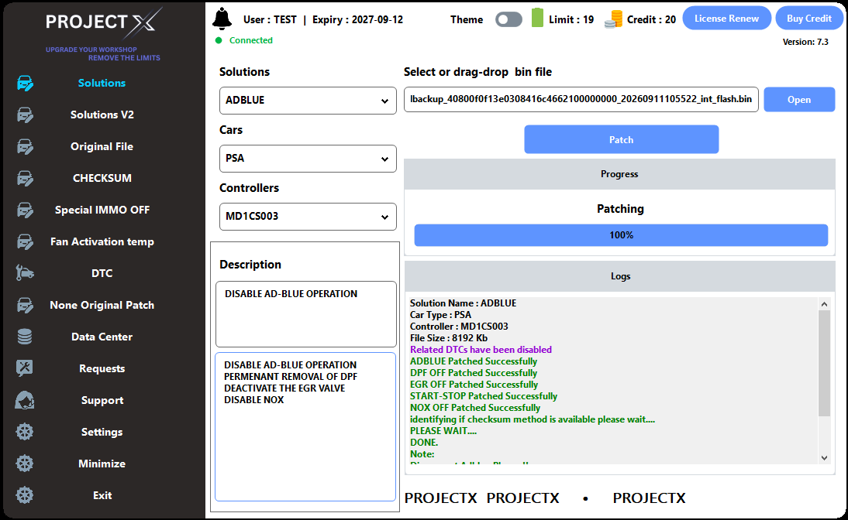
Task: Click 'Controller : MD1CS003' log line
Action: pos(459,327)
